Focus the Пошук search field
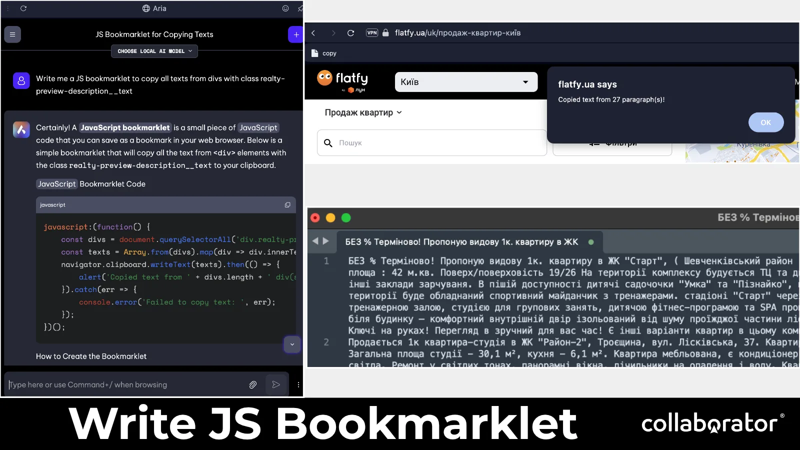This screenshot has height=450, width=800. pyautogui.click(x=432, y=143)
